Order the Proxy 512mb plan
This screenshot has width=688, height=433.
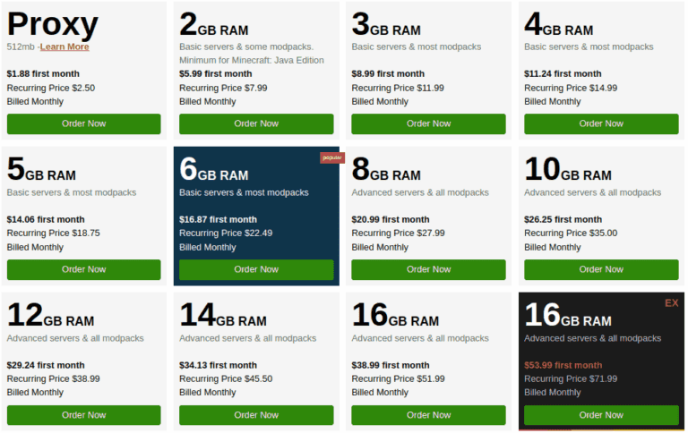84,124
